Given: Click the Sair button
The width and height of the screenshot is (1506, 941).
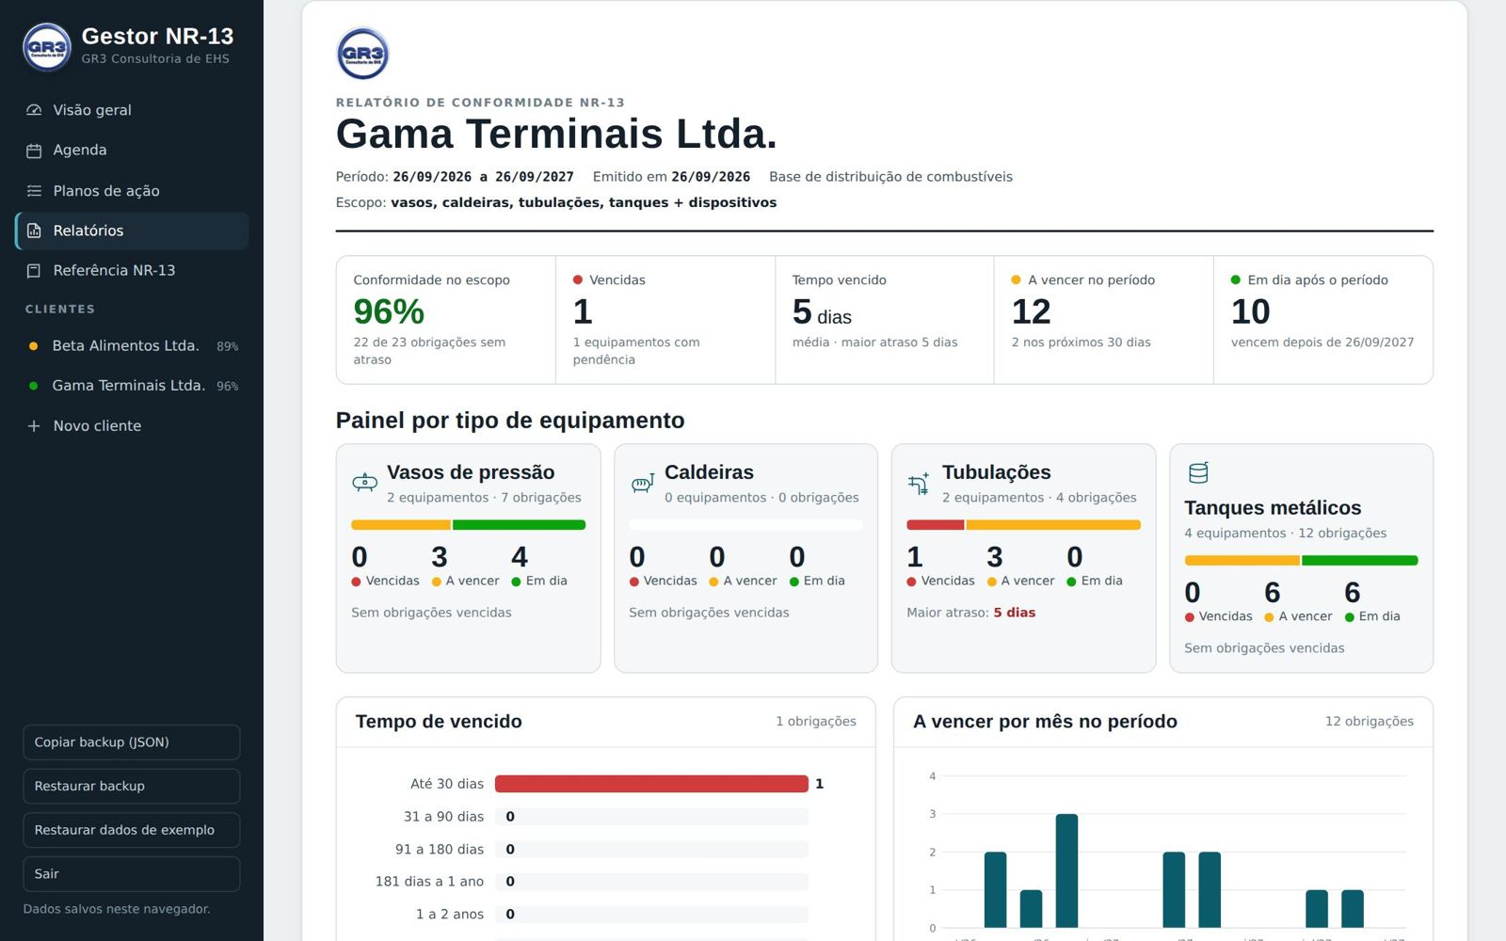Looking at the screenshot, I should (132, 874).
